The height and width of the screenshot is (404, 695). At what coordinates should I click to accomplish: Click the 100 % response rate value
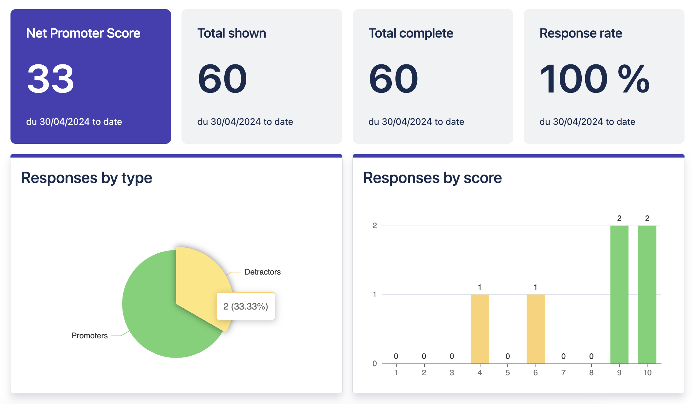point(594,79)
